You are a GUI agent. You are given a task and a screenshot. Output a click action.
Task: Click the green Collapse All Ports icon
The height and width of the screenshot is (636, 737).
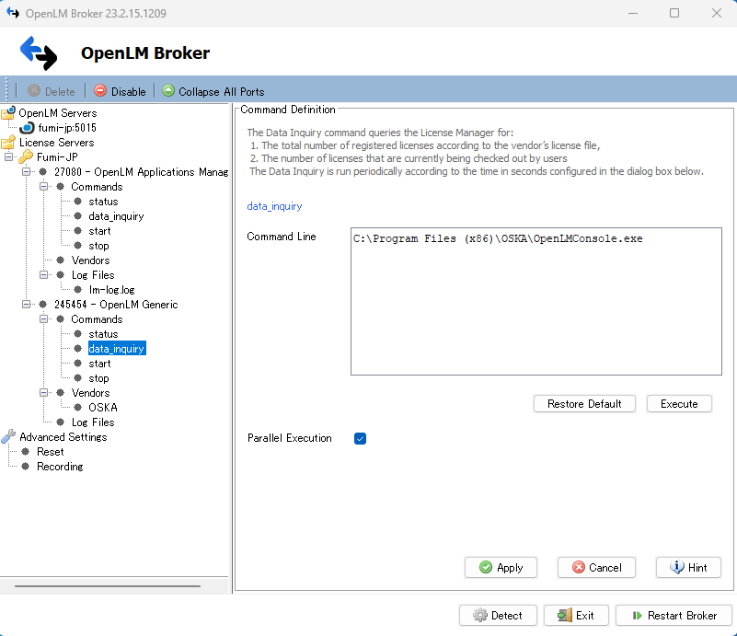[168, 91]
